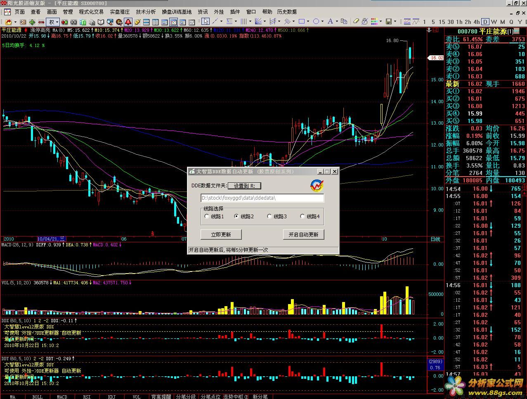The height and width of the screenshot is (399, 527).
Task: Expand the line tool dropdown arrow
Action: (221, 21)
